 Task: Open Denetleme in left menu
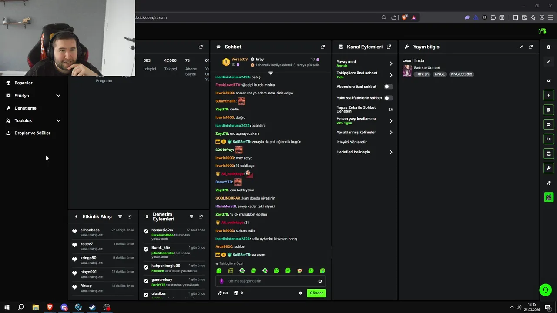(x=25, y=108)
